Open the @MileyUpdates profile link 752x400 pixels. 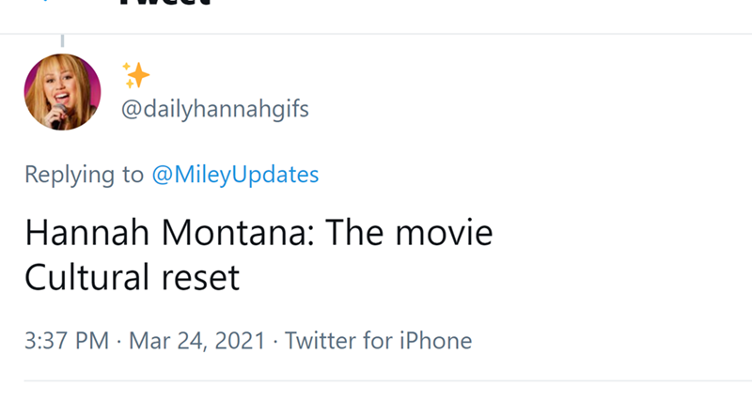click(234, 175)
